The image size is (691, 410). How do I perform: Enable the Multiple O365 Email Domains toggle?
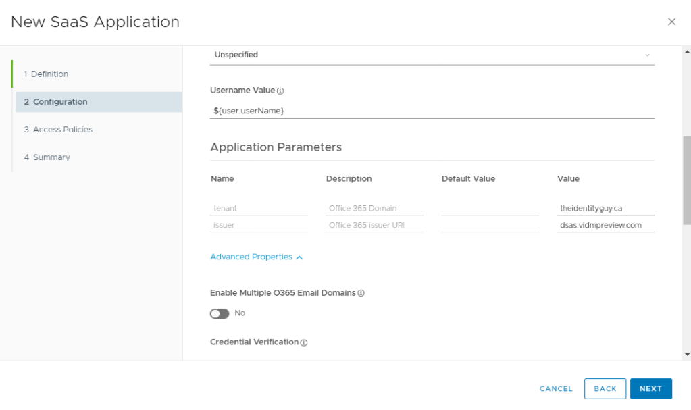[220, 313]
